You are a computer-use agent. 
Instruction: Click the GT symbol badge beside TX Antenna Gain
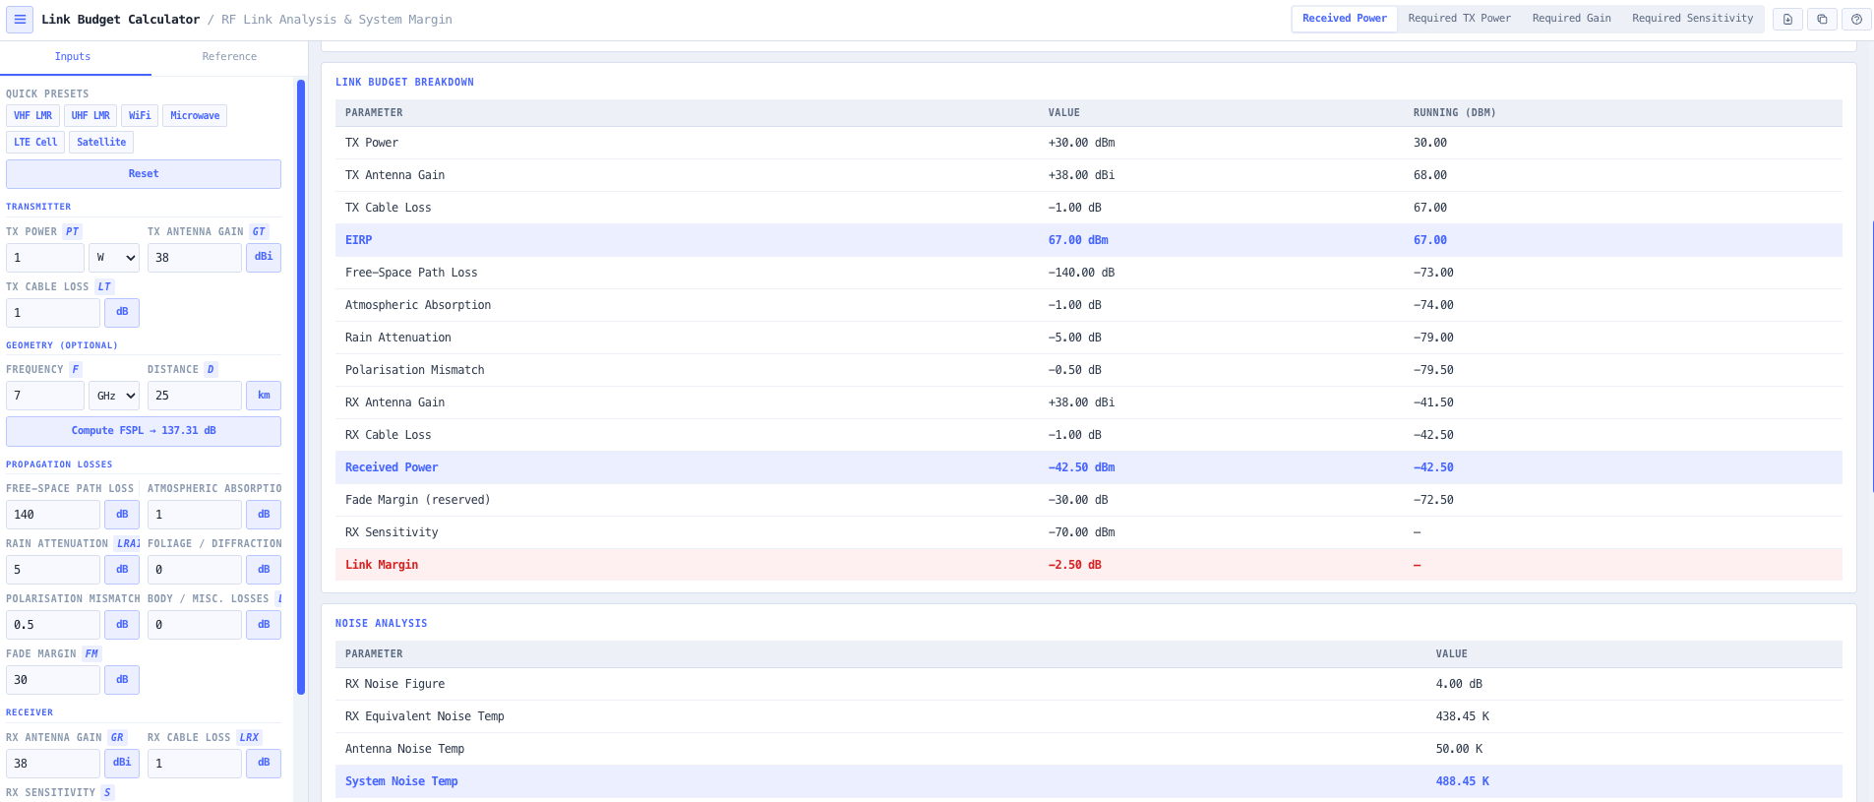click(x=259, y=232)
